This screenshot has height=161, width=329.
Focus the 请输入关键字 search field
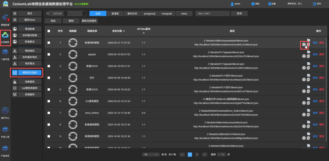click(x=212, y=13)
